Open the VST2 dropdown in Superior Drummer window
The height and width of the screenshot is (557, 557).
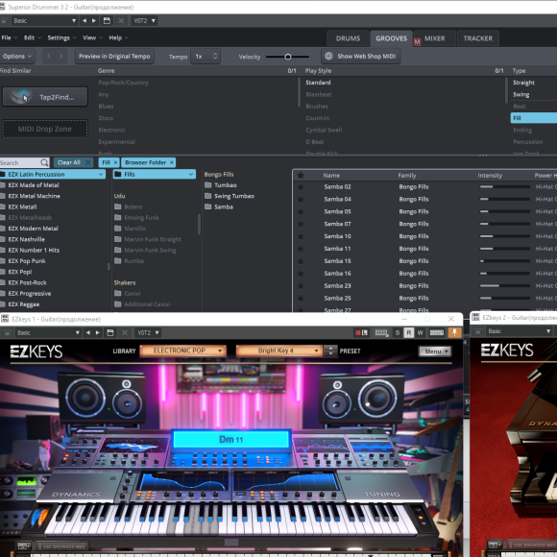click(144, 20)
